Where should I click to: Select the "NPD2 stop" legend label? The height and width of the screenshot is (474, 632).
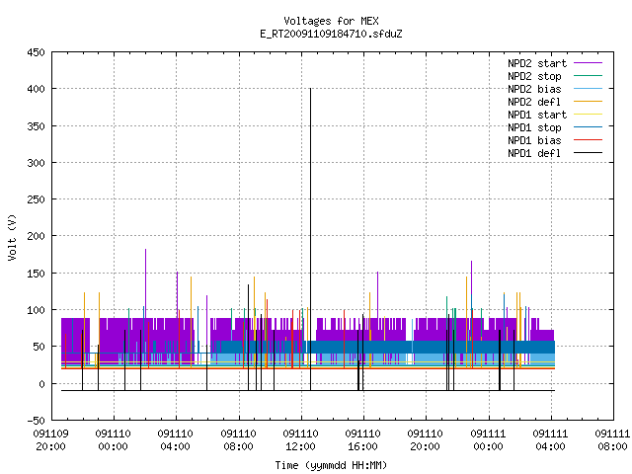[534, 76]
